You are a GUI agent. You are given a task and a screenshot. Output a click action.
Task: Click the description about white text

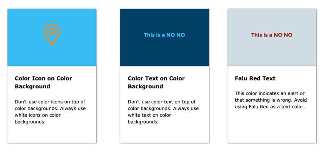163,112
